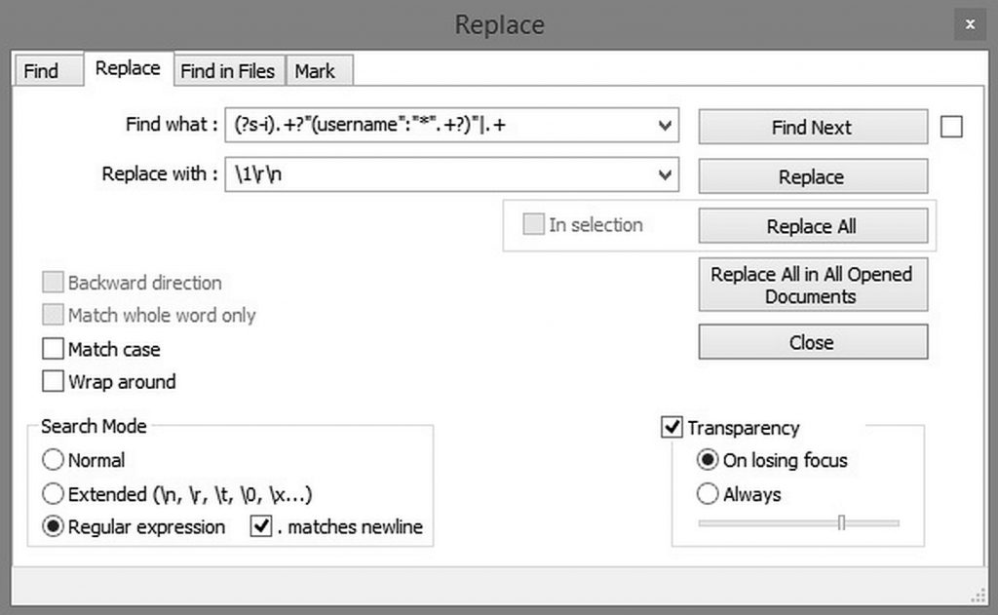Screen dimensions: 998x615
Task: Select Normal search mode
Action: click(x=53, y=460)
